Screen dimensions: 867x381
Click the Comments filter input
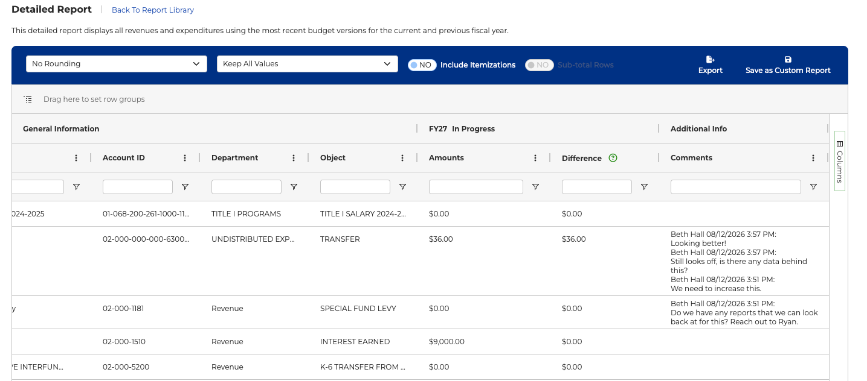tap(736, 187)
